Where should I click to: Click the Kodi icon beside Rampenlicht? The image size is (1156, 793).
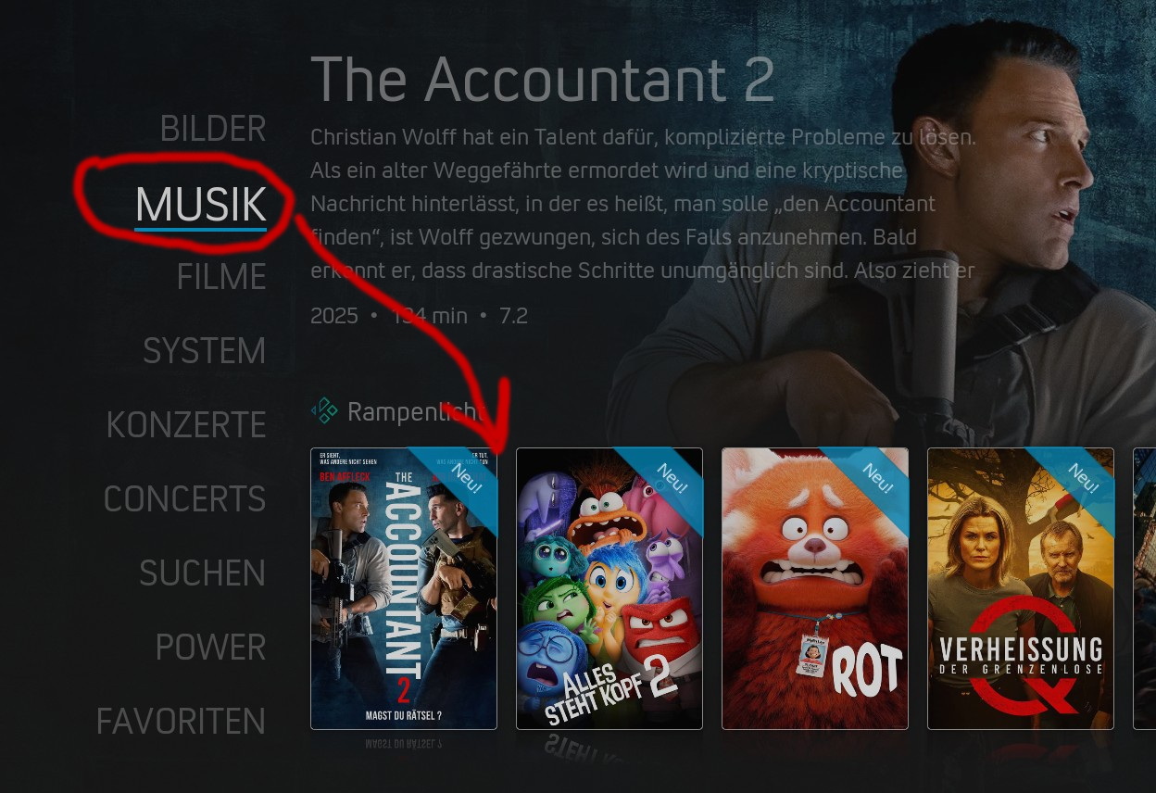324,410
